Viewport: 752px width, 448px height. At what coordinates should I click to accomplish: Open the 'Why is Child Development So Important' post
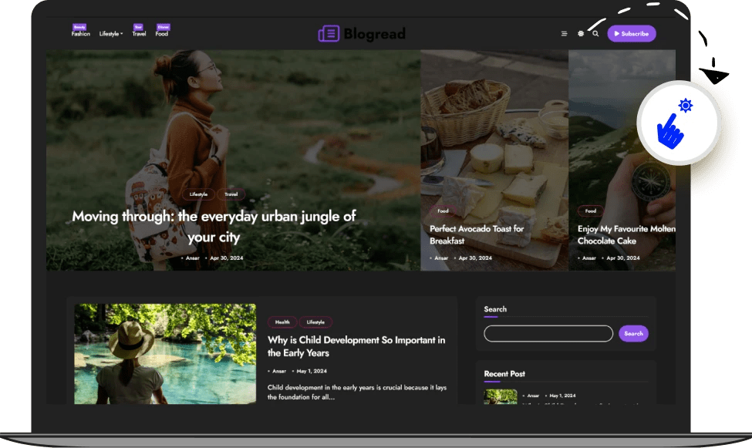pos(356,346)
